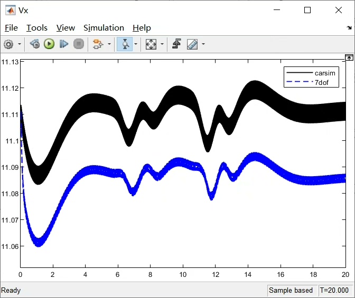The image size is (355, 298).
Task: Expand the configuration gear dropdown arrow
Action: click(20, 44)
